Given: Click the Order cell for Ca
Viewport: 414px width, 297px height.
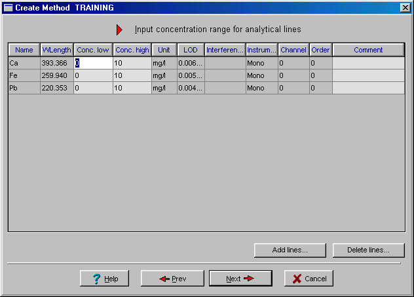Looking at the screenshot, I should [x=321, y=63].
